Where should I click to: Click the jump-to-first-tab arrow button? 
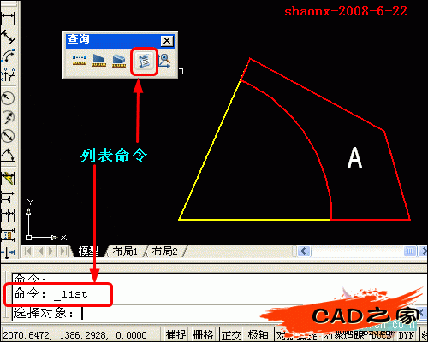(x=27, y=251)
